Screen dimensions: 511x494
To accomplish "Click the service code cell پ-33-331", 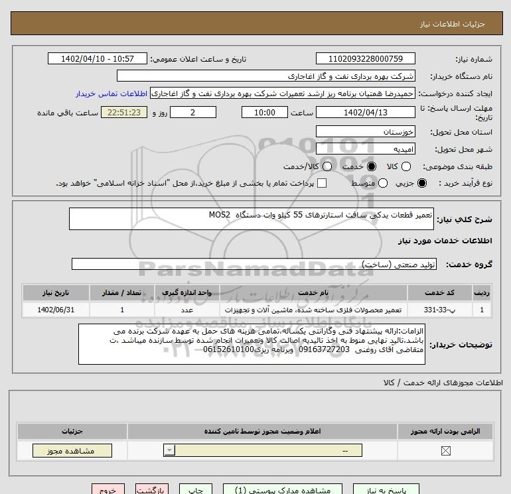I will [439, 310].
